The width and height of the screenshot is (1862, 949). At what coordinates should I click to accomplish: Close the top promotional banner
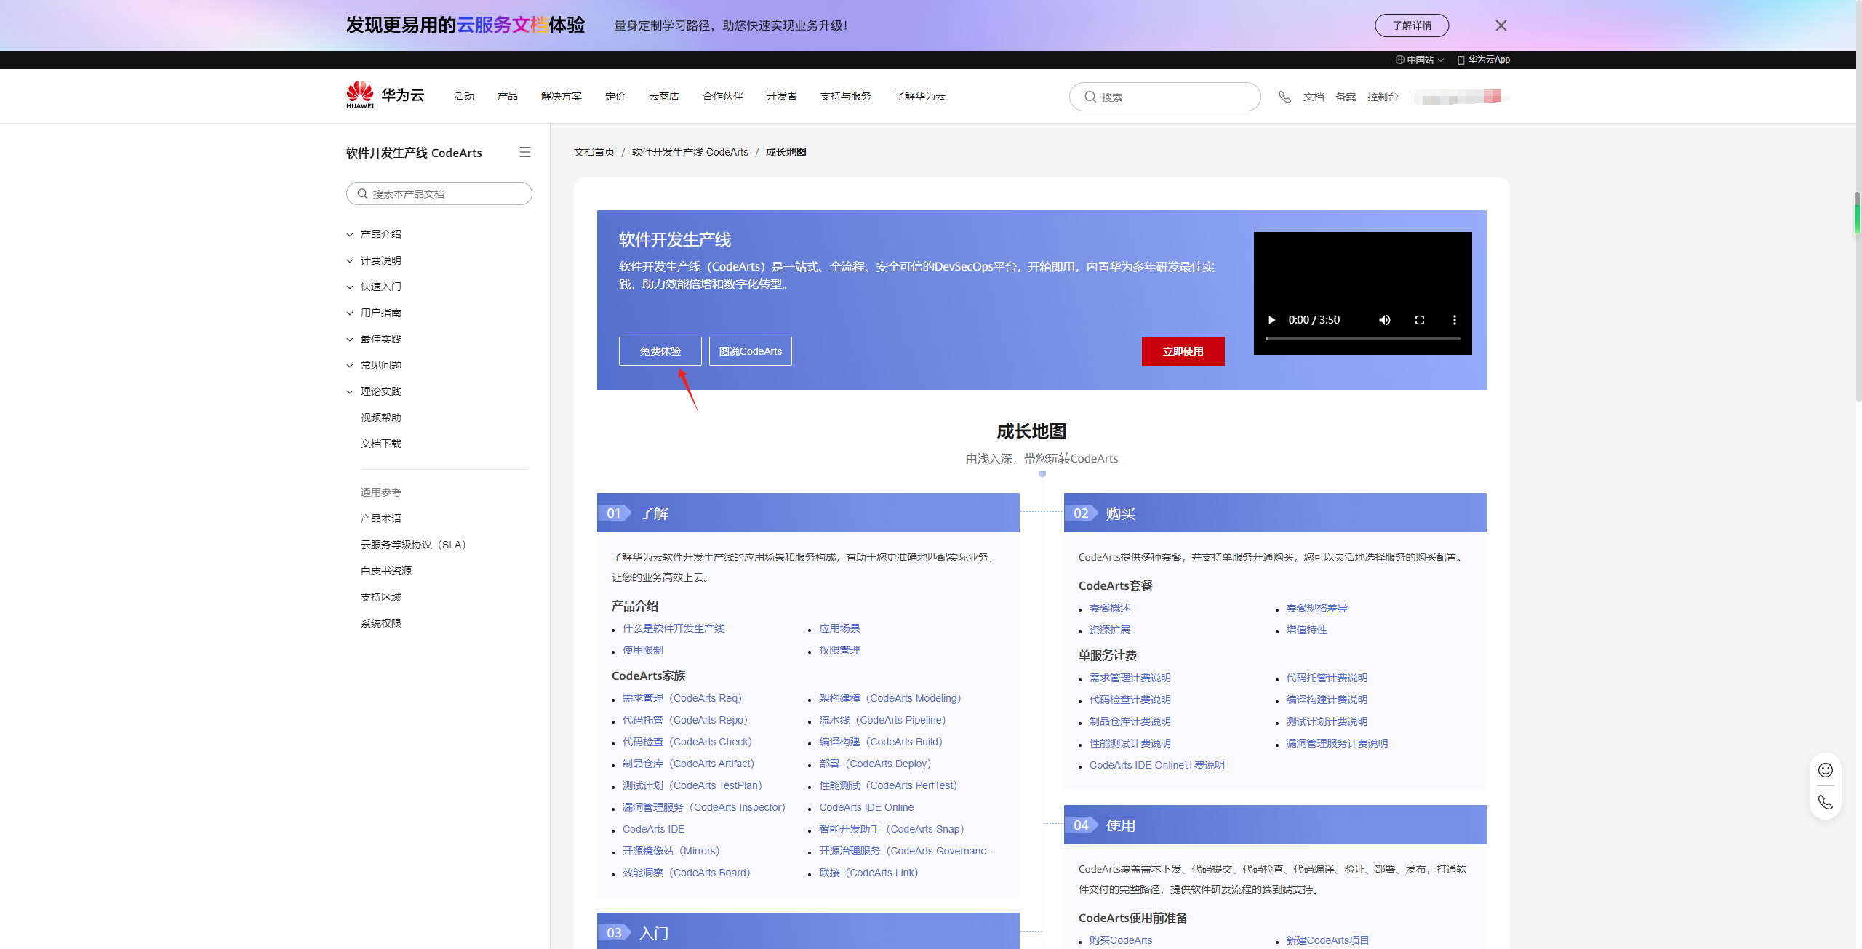(1501, 25)
